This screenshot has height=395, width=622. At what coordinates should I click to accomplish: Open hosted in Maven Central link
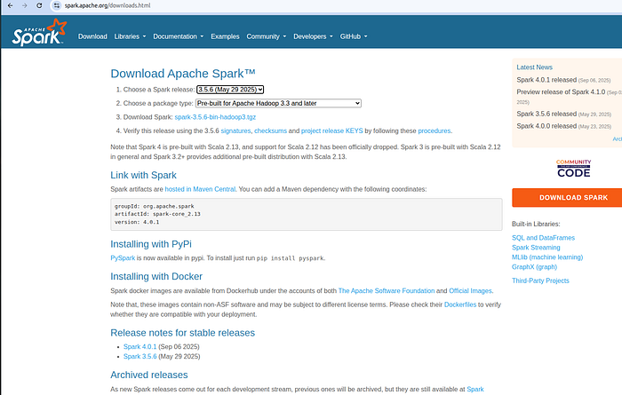(x=200, y=189)
